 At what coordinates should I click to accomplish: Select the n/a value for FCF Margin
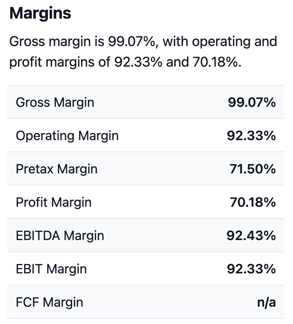click(266, 302)
